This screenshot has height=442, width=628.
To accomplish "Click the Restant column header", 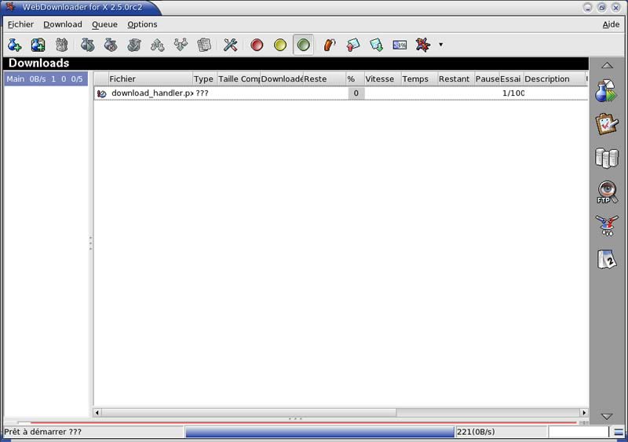I will pyautogui.click(x=456, y=79).
